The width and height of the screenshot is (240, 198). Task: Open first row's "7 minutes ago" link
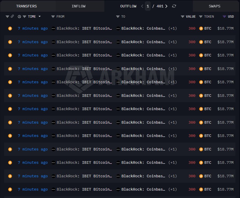(33, 28)
